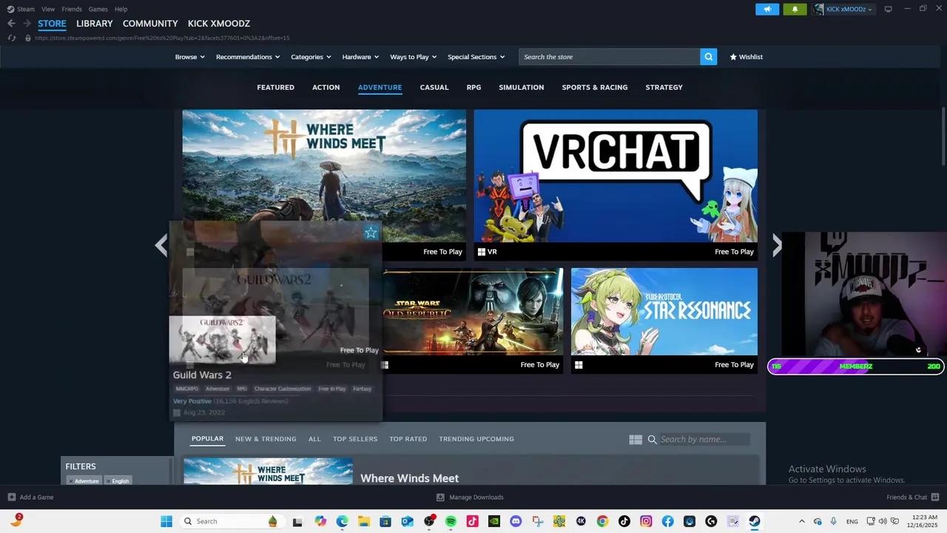Open Google Chrome from the taskbar
The height and width of the screenshot is (533, 947).
[602, 521]
